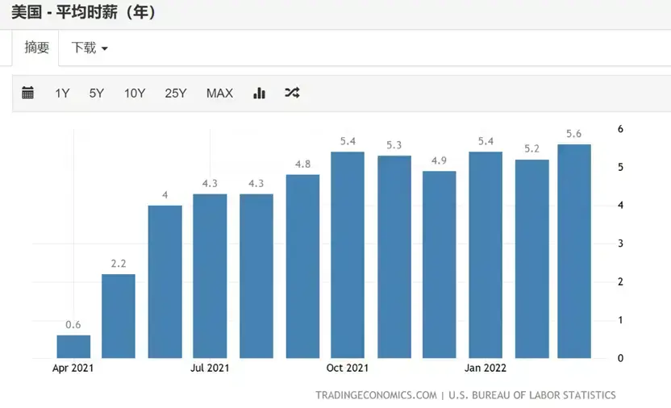Image resolution: width=671 pixels, height=408 pixels.
Task: Switch chart type with bar chart icon
Action: tap(260, 93)
